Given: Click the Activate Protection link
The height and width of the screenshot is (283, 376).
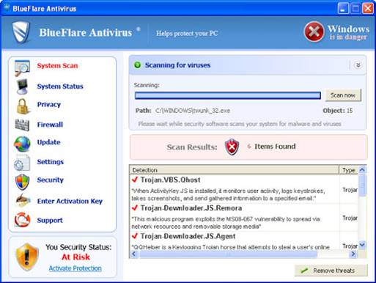Looking at the screenshot, I should coord(75,268).
